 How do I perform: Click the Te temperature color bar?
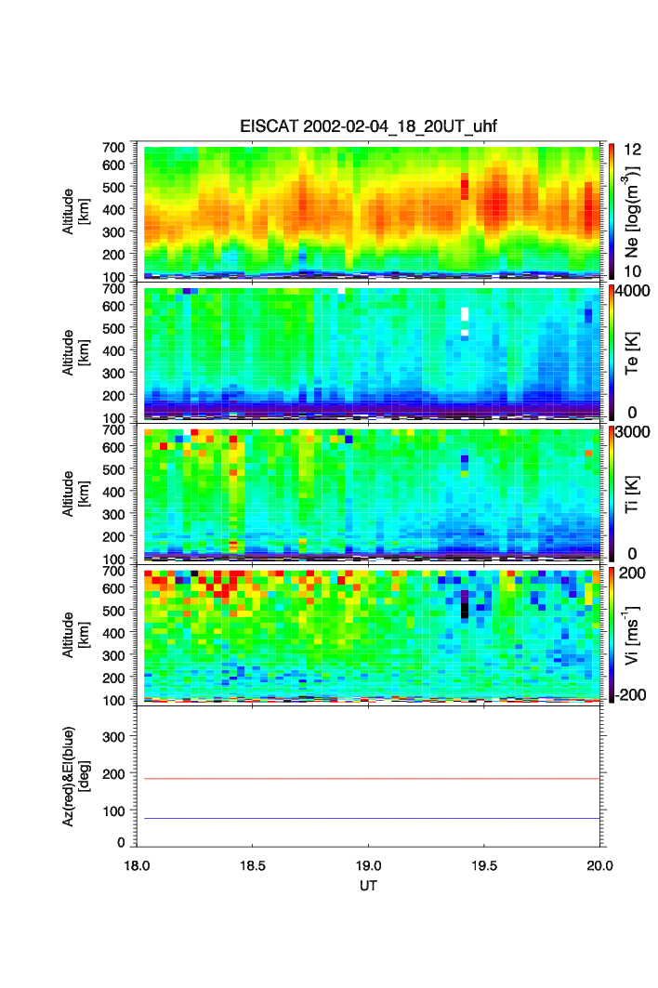coord(611,353)
